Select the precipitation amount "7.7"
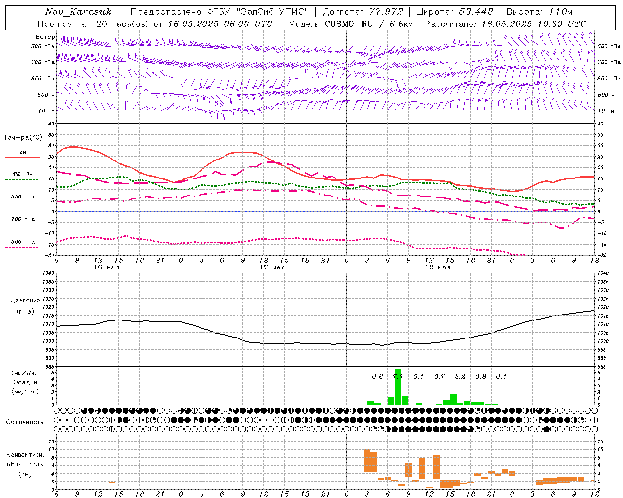 [x=398, y=376]
